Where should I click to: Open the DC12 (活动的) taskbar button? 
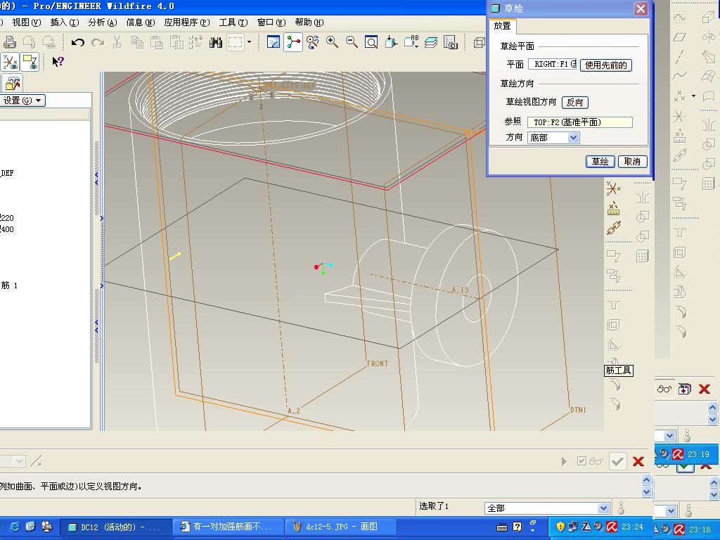[117, 527]
